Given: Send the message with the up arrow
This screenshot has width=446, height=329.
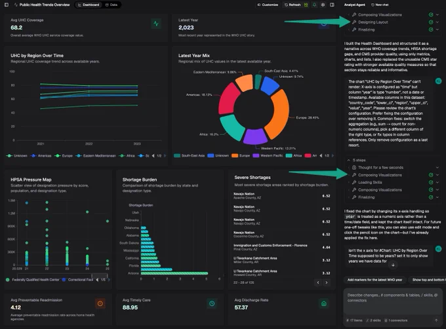Looking at the screenshot, I should tap(436, 320).
